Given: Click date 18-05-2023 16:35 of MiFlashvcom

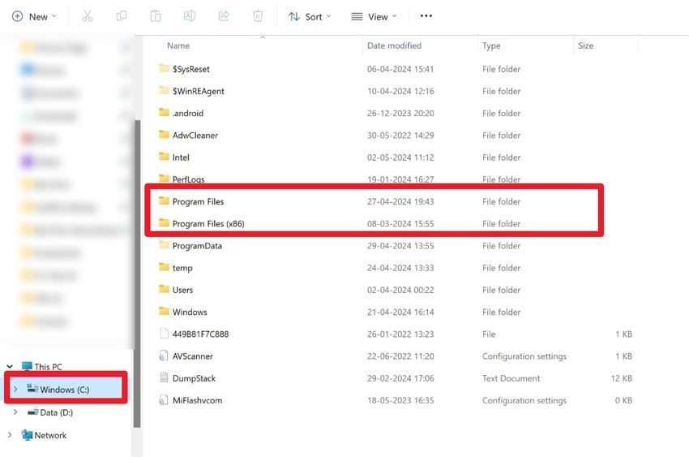Looking at the screenshot, I should pyautogui.click(x=400, y=400).
